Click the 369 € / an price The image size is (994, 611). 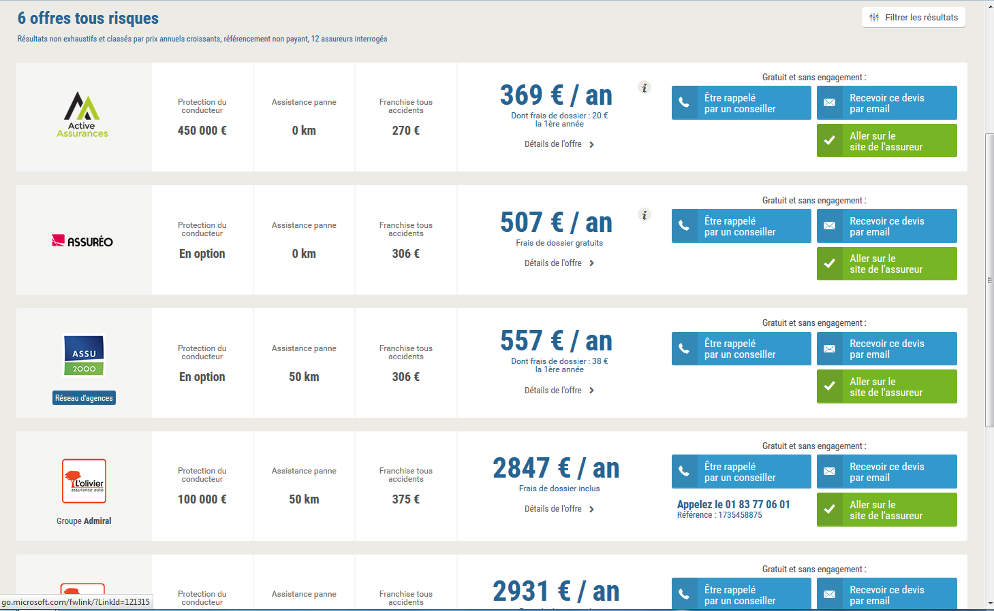pyautogui.click(x=556, y=95)
